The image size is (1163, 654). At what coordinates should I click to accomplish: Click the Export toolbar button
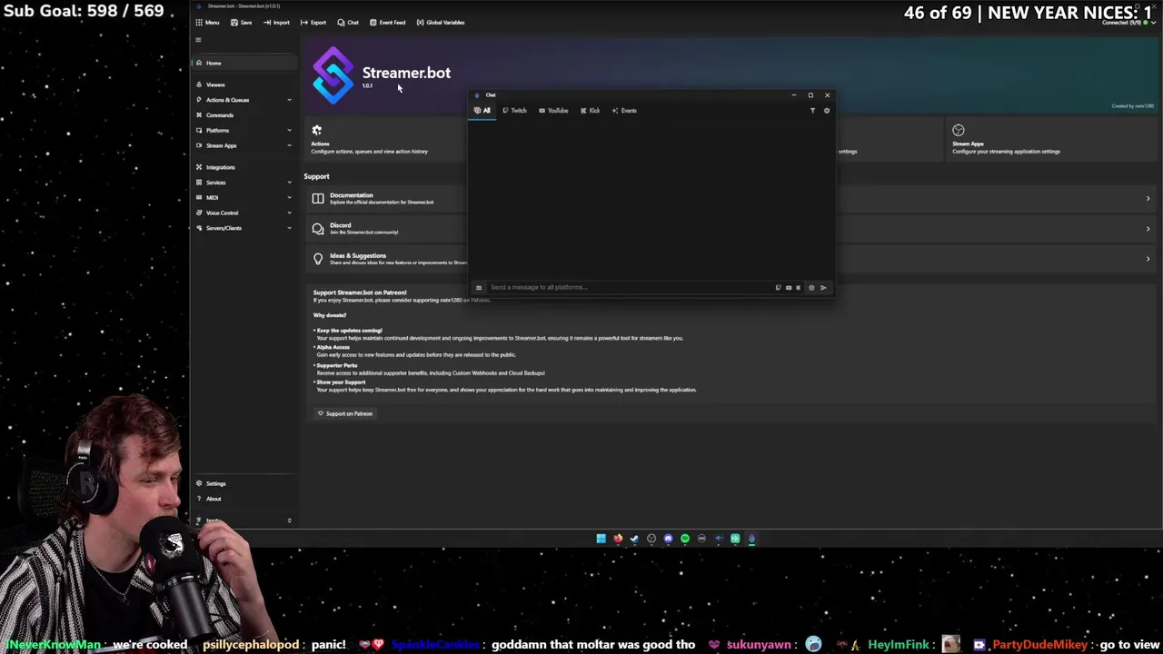(x=313, y=23)
